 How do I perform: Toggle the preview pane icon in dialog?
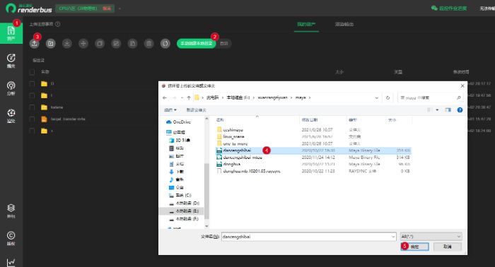[448, 109]
